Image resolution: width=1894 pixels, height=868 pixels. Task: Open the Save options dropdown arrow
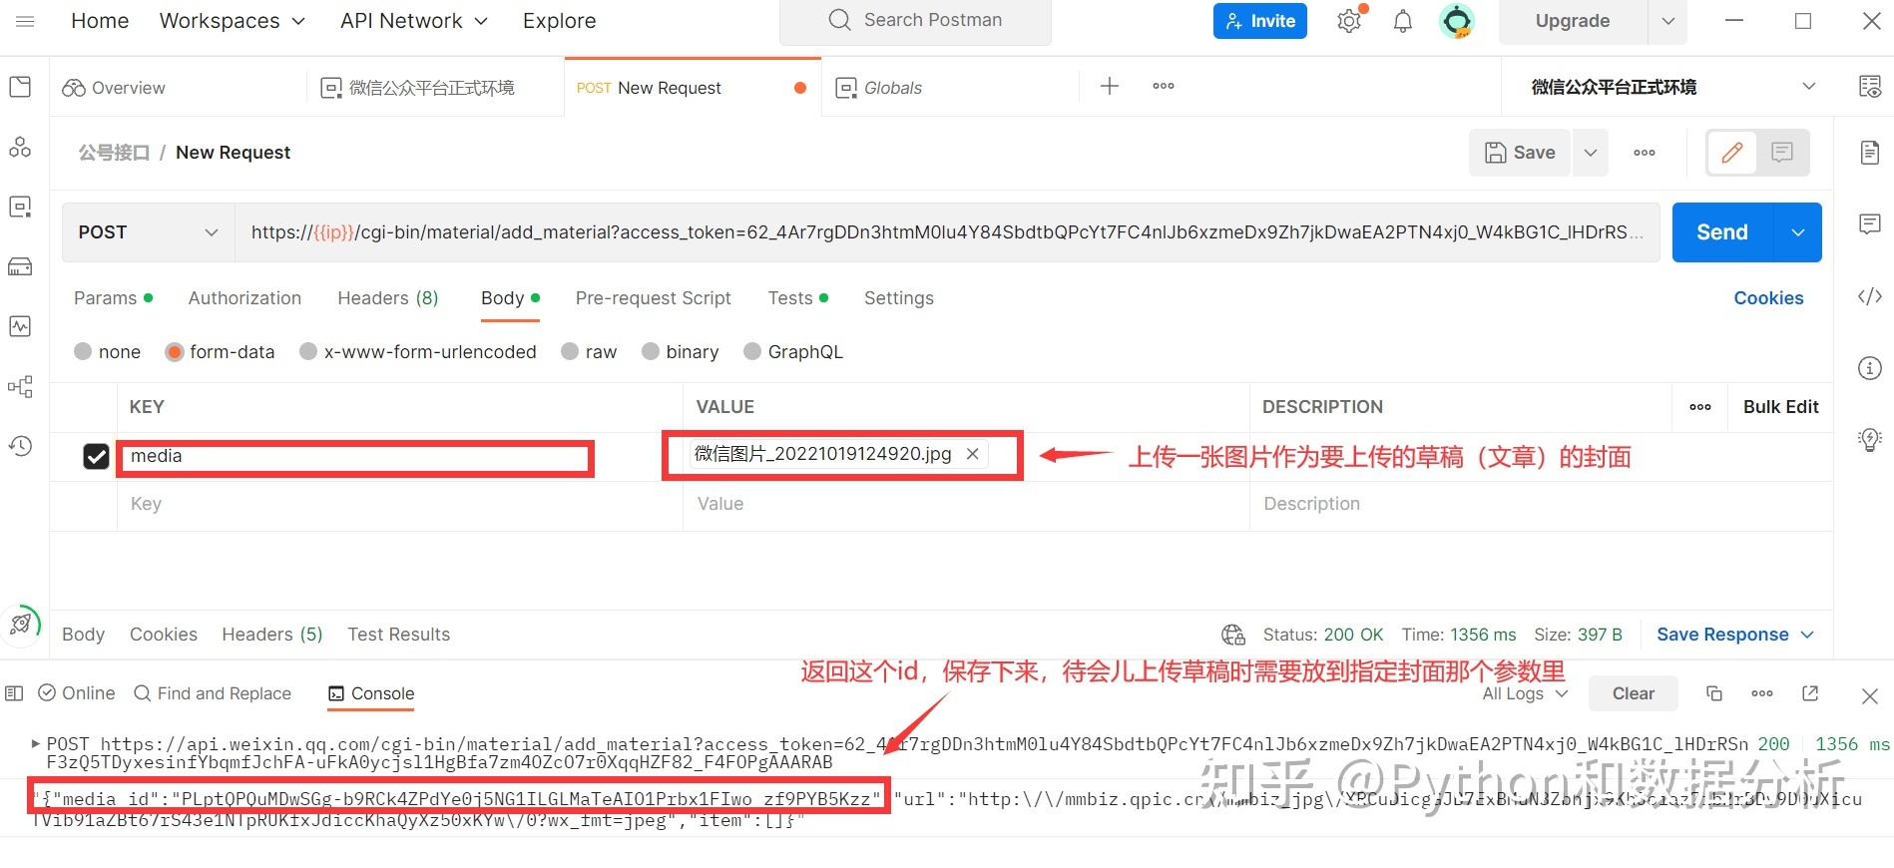pyautogui.click(x=1591, y=153)
